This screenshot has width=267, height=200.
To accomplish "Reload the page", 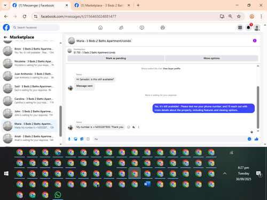I will click(x=25, y=17).
